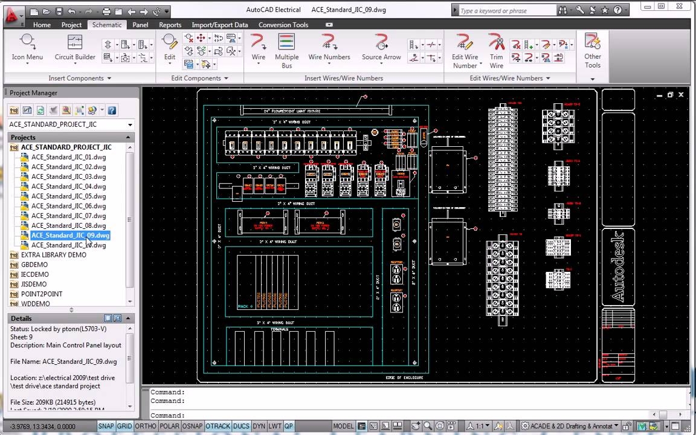Toggle ORTHO mode in the status bar
Image resolution: width=696 pixels, height=435 pixels.
click(x=146, y=426)
